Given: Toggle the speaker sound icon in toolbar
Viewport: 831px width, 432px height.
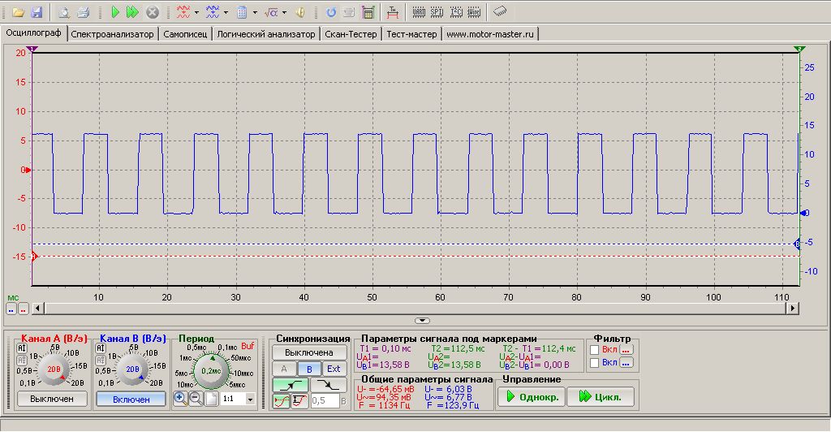Looking at the screenshot, I should 300,11.
